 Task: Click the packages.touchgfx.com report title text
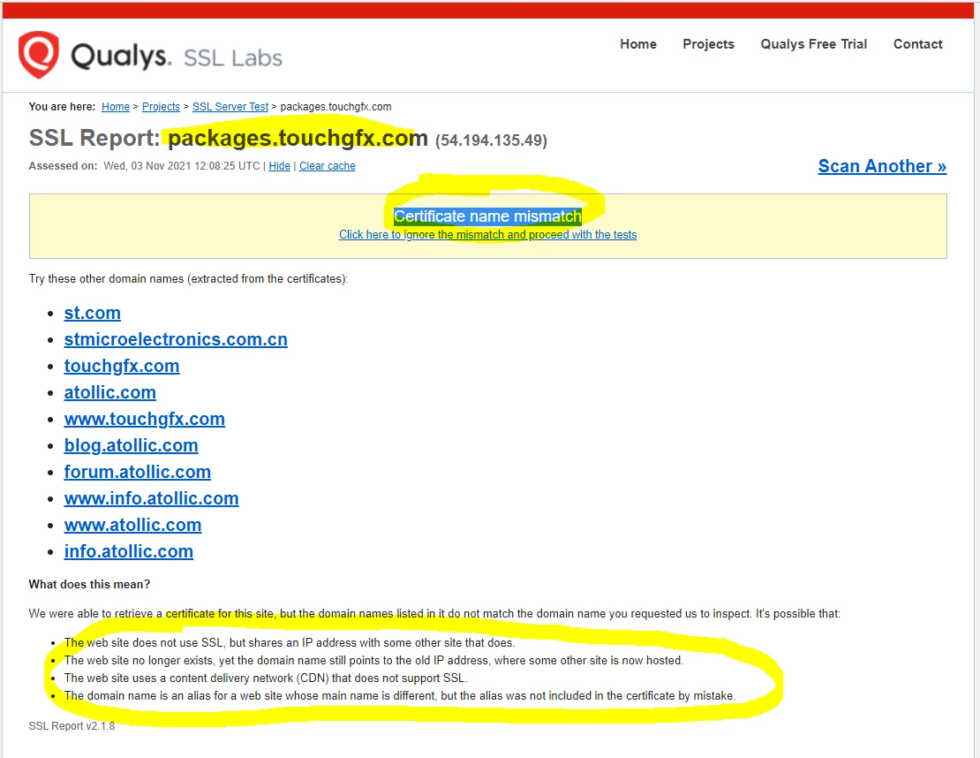(298, 138)
